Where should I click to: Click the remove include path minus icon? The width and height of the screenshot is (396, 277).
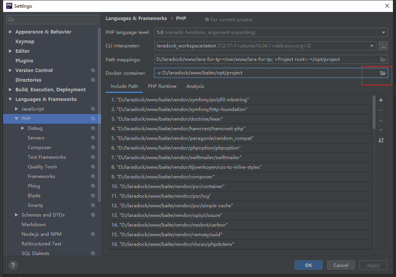click(381, 110)
